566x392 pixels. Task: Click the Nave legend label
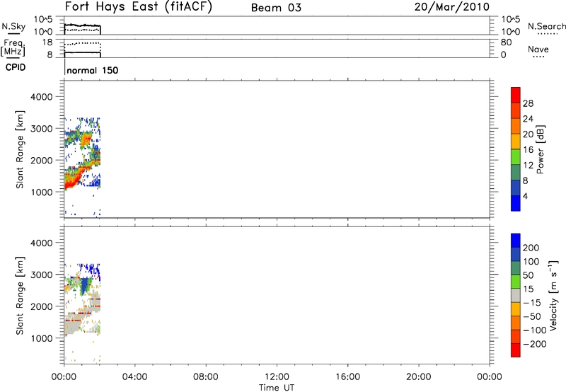[538, 50]
